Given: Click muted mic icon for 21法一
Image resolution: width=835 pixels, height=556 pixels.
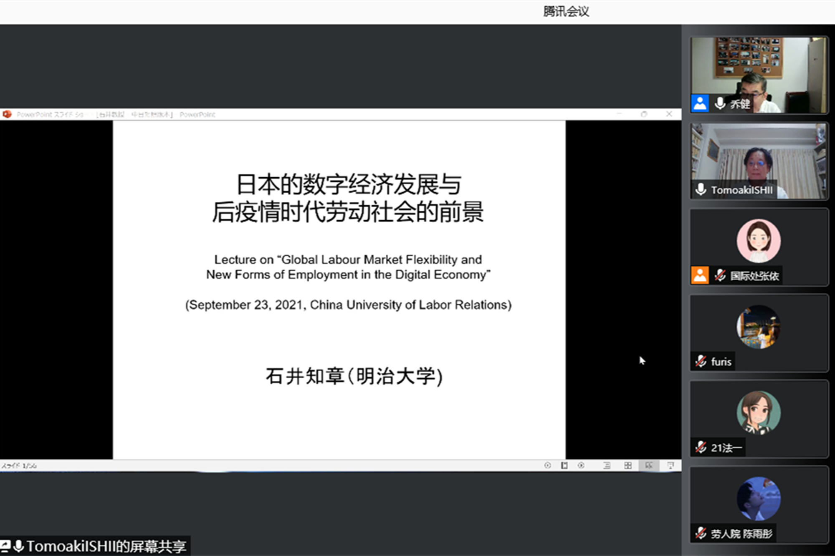Looking at the screenshot, I should (701, 448).
